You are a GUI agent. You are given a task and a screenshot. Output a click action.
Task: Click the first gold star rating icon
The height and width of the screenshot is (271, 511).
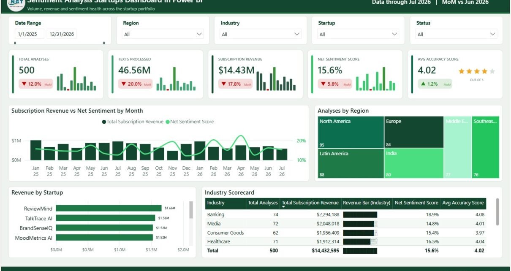pyautogui.click(x=462, y=71)
